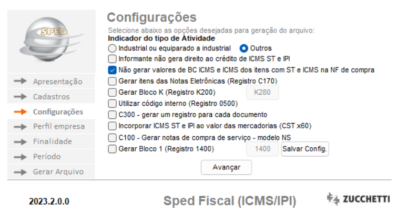Click the 1400 register input field

262,149
